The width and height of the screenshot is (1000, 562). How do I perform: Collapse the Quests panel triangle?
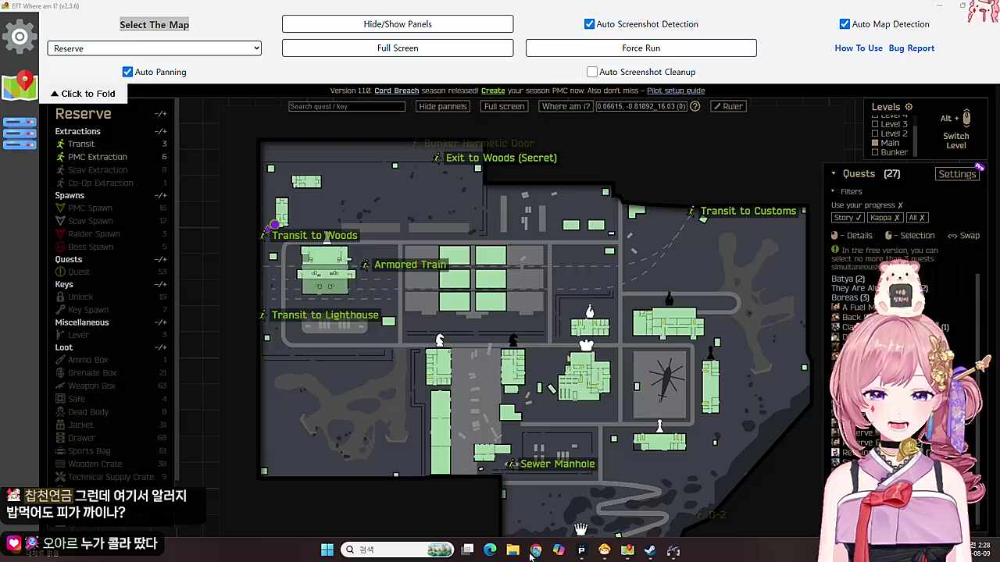click(834, 173)
